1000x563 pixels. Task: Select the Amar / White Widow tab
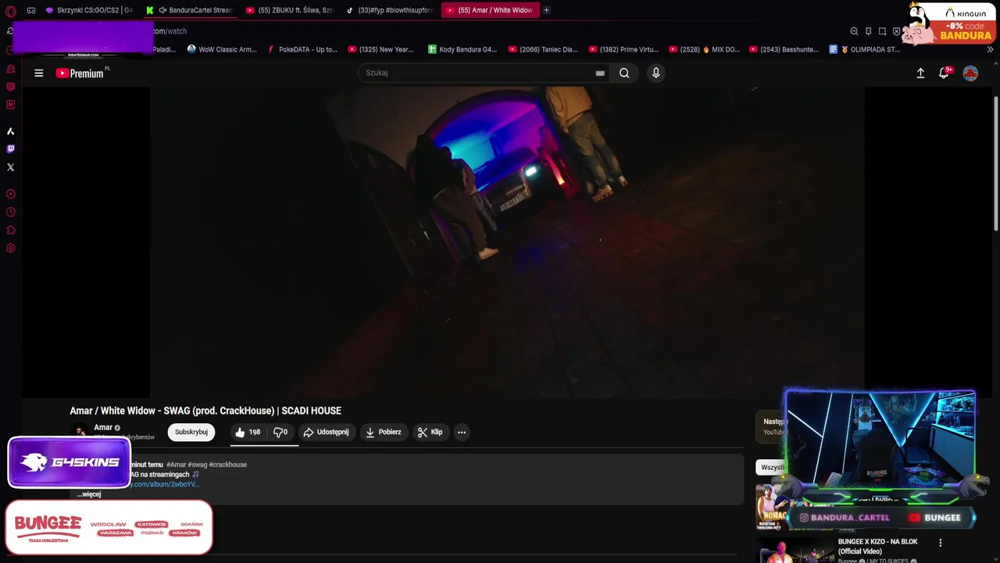489,10
